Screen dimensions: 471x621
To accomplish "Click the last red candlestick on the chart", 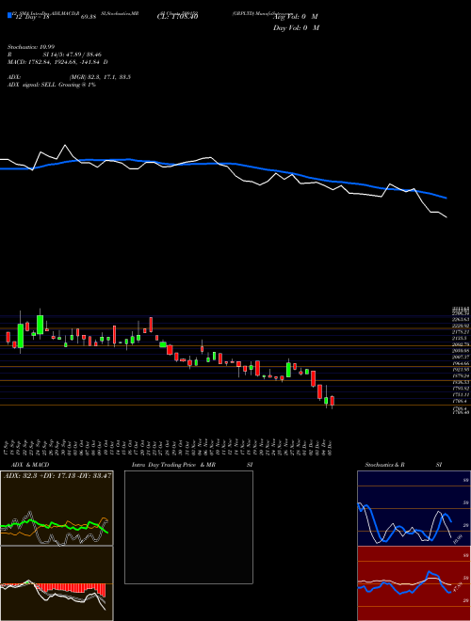I will (x=333, y=401).
